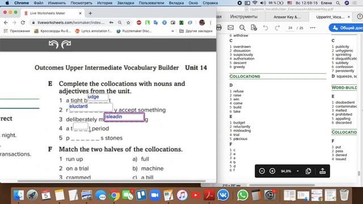The image size is (363, 204).
Task: Click the export icon in PDF floating toolbar
Action: pos(323,171)
